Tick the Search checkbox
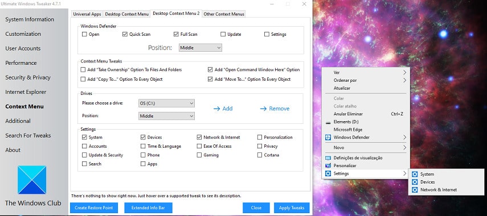Image resolution: width=487 pixels, height=216 pixels. [84, 164]
